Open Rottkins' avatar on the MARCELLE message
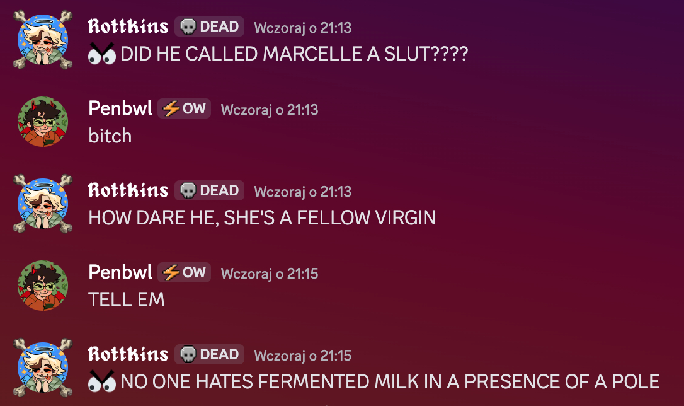The height and width of the screenshot is (406, 684). pos(43,40)
